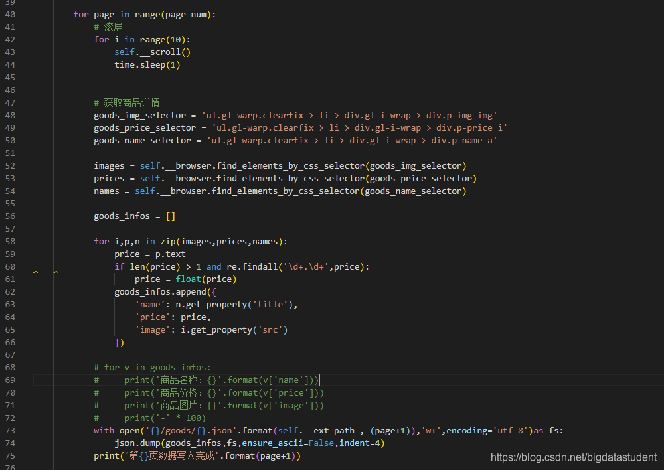Image resolution: width=664 pixels, height=470 pixels.
Task: Click 'find_elements_by_css_selector' on line 52
Action: coord(291,166)
